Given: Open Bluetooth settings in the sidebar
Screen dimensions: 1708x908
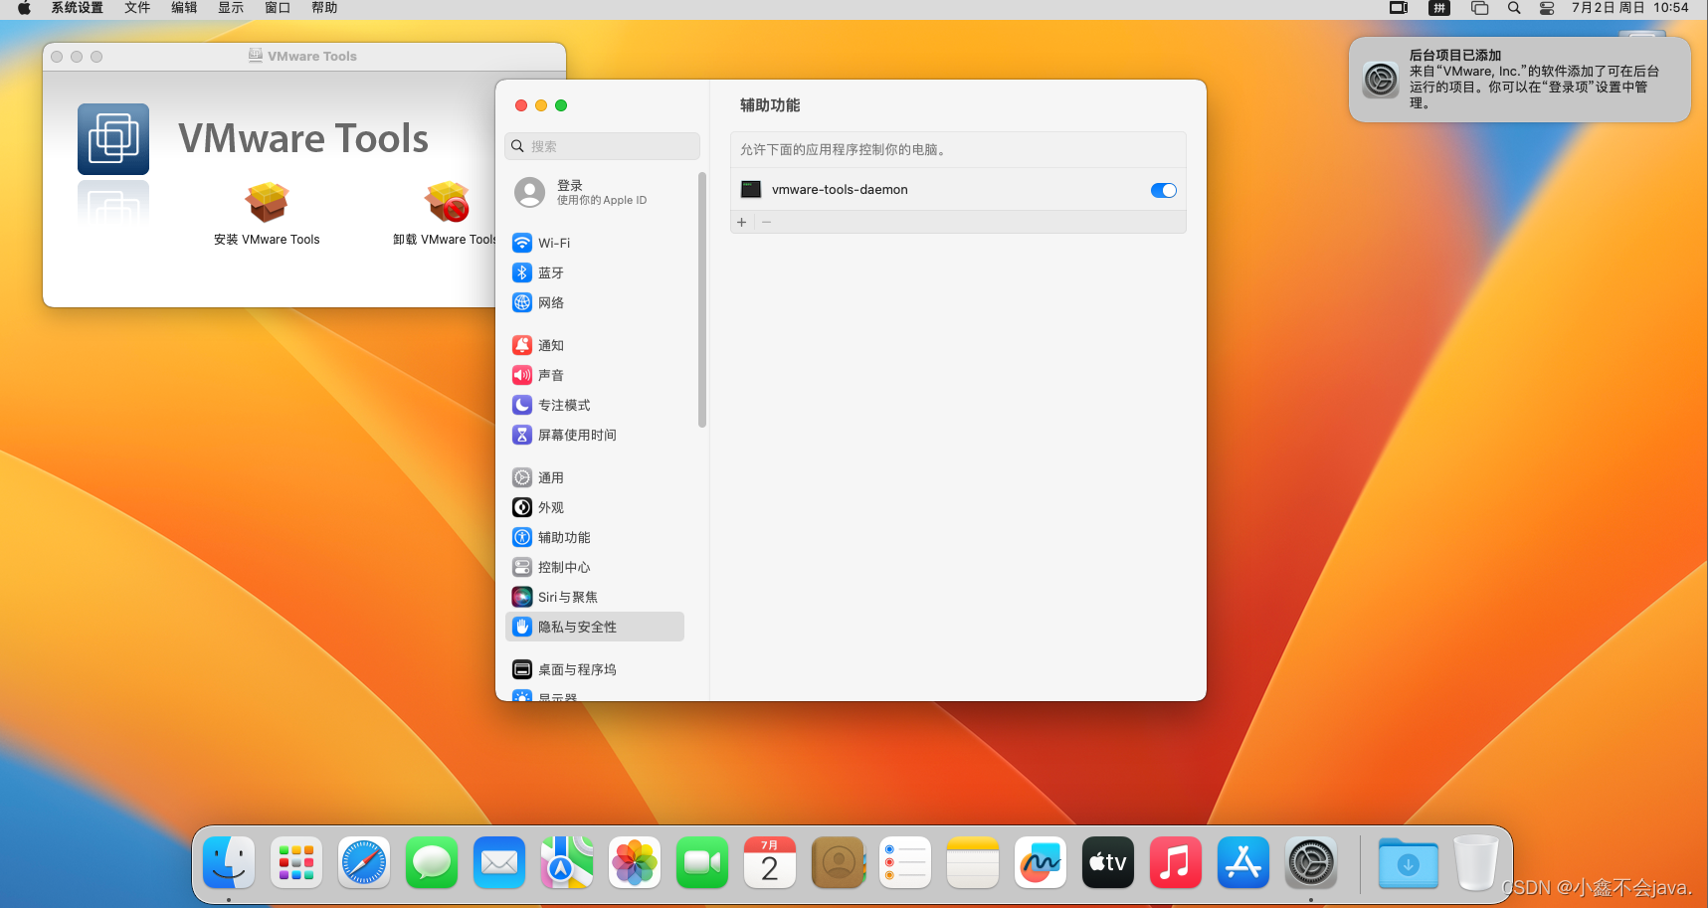Looking at the screenshot, I should click(x=595, y=272).
